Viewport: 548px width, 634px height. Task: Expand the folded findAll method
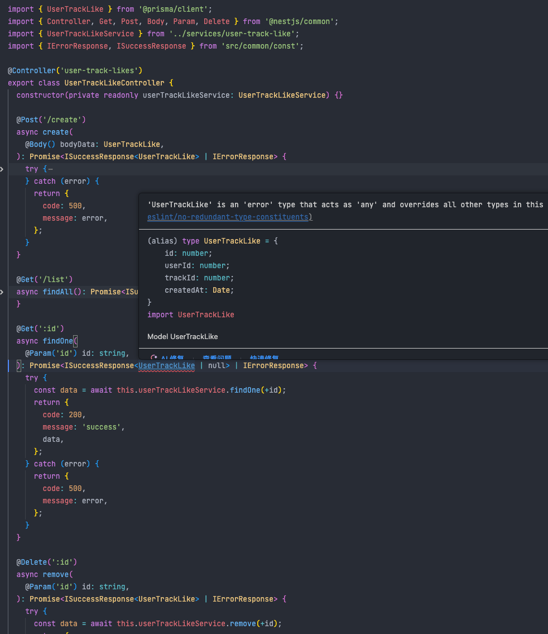(2, 292)
